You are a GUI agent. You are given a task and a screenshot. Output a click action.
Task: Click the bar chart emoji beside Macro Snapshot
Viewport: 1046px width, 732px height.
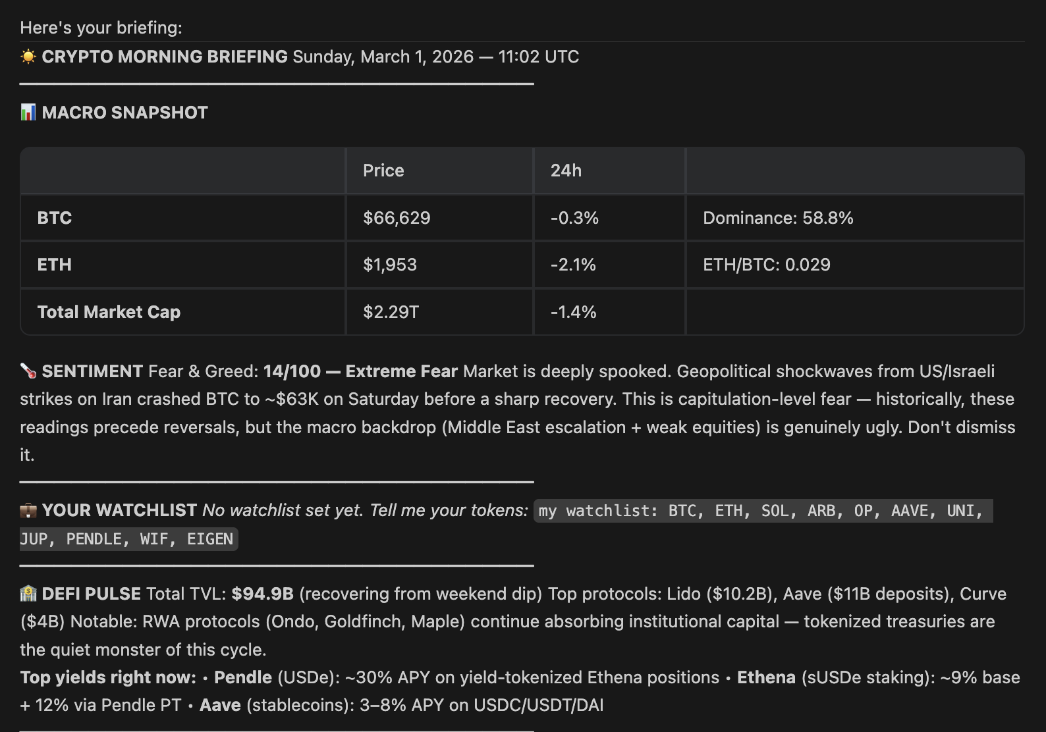point(28,113)
